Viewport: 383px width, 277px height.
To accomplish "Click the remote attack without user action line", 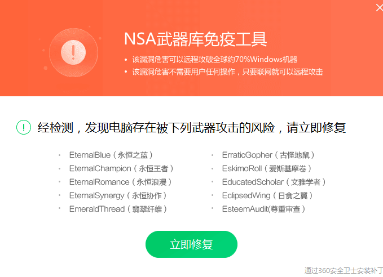I will pyautogui.click(x=227, y=72).
